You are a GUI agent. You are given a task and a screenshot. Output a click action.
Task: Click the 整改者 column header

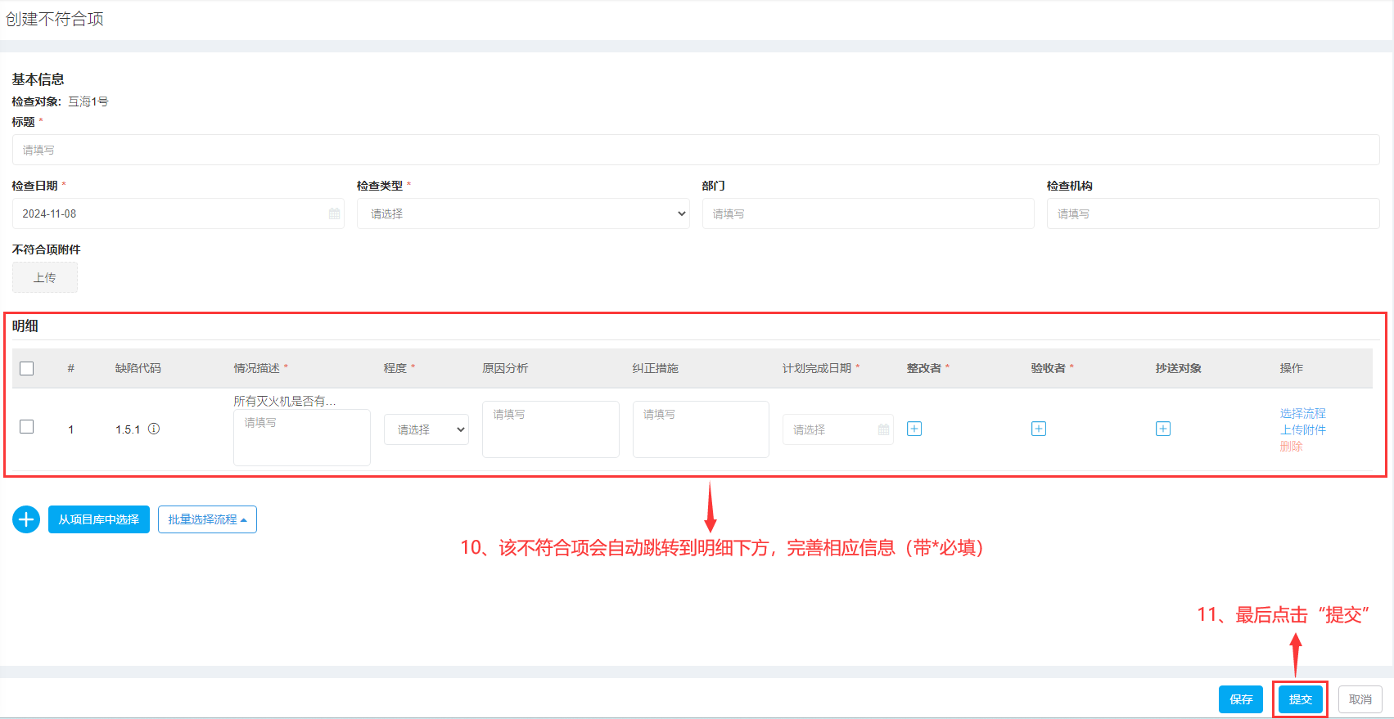pos(924,368)
